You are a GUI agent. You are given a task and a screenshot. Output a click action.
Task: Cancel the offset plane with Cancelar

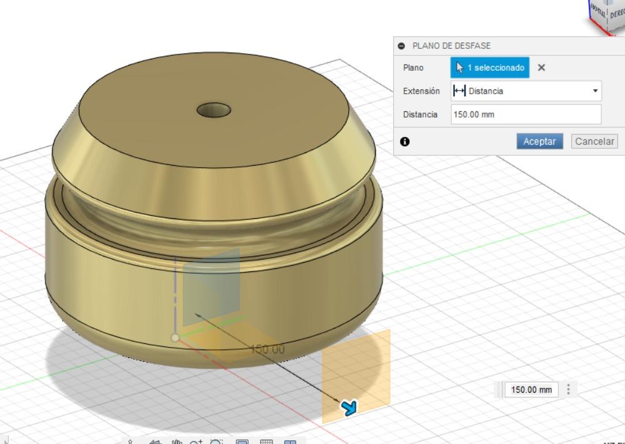click(x=594, y=141)
